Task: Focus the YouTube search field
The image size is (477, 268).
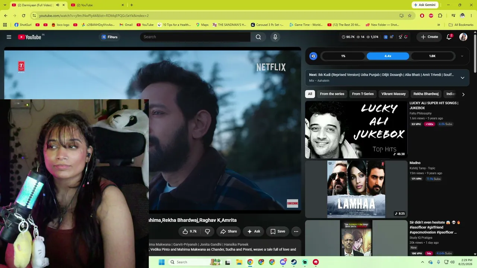Action: (195, 37)
